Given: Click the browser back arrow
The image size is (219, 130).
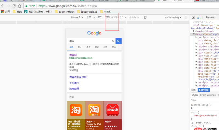Looking at the screenshot, I should point(3,6).
